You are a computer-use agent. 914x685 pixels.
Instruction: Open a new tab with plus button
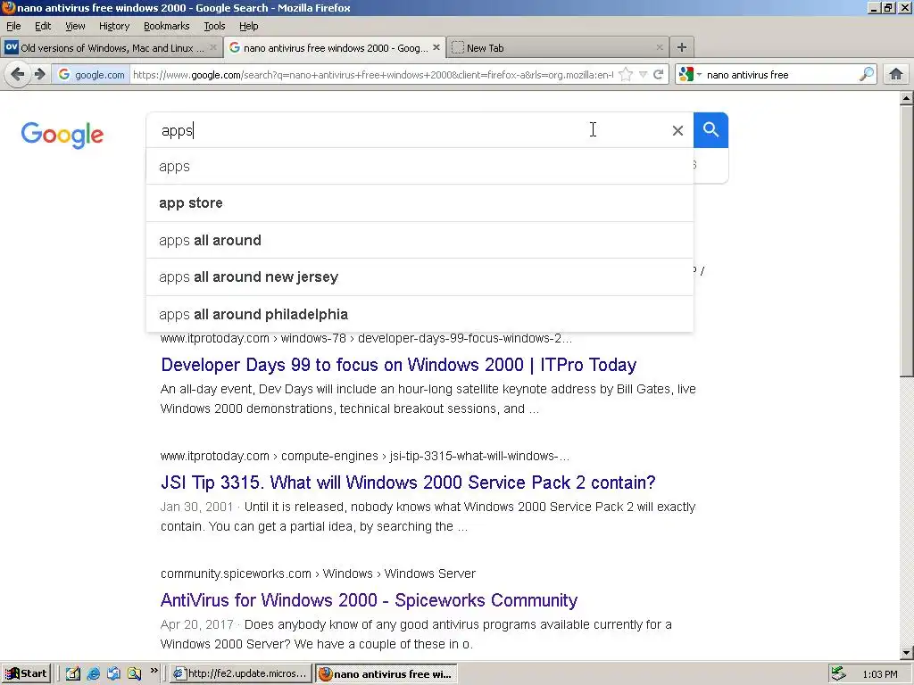(x=681, y=47)
